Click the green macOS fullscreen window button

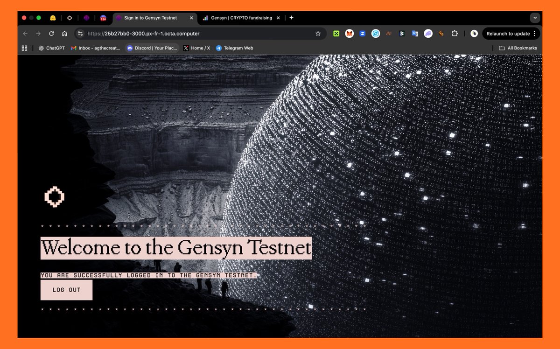39,18
